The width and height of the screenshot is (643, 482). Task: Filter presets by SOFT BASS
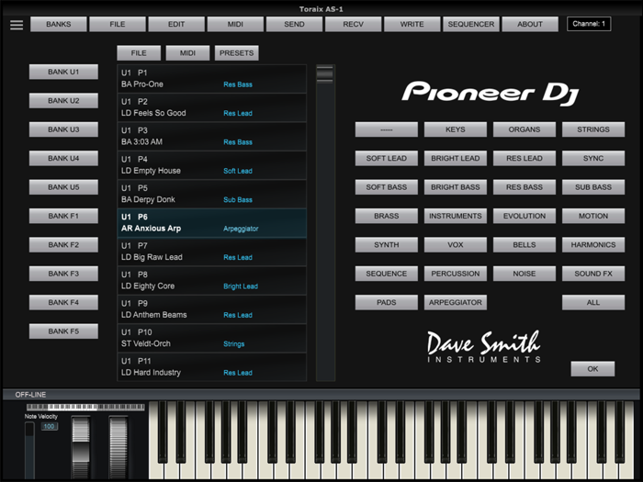387,187
